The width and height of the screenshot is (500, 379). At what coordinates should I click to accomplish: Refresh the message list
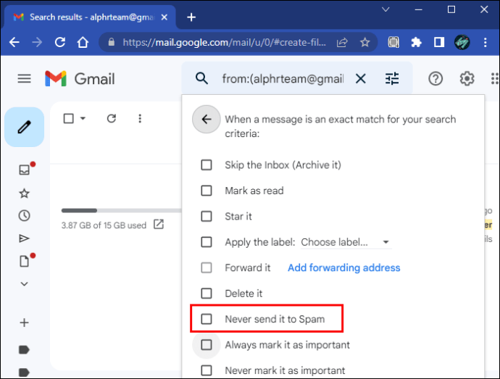click(112, 119)
